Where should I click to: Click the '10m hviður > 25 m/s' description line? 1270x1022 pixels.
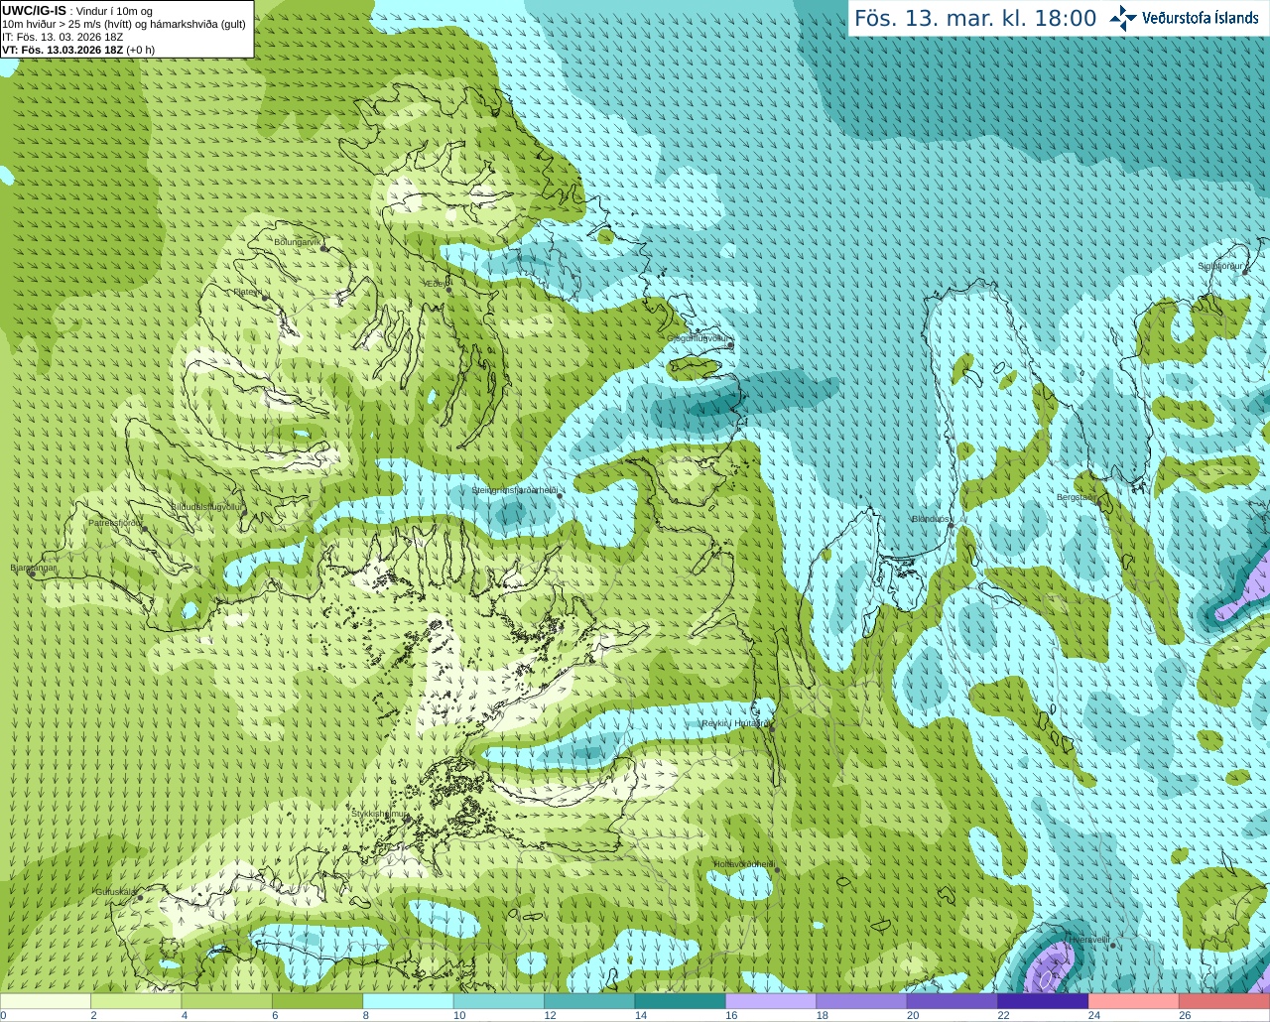[x=124, y=24]
